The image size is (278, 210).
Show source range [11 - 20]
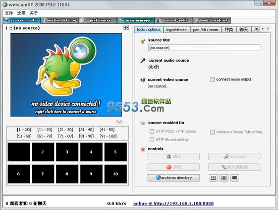click(45, 130)
